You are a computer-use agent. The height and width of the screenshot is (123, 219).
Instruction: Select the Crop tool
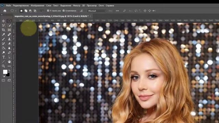[x=3, y=30]
